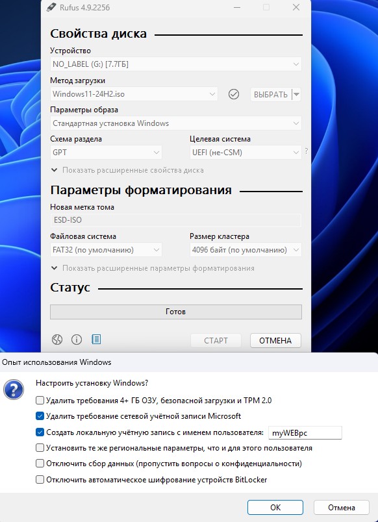The height and width of the screenshot is (522, 378).
Task: Show the Rufus log icon
Action: coord(96,340)
